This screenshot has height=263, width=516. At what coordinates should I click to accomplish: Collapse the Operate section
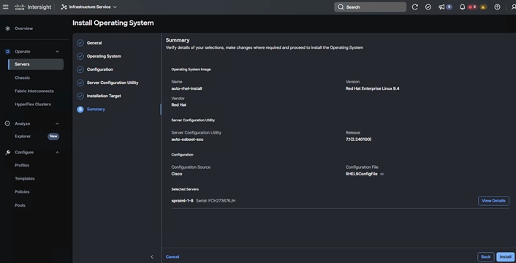click(57, 52)
